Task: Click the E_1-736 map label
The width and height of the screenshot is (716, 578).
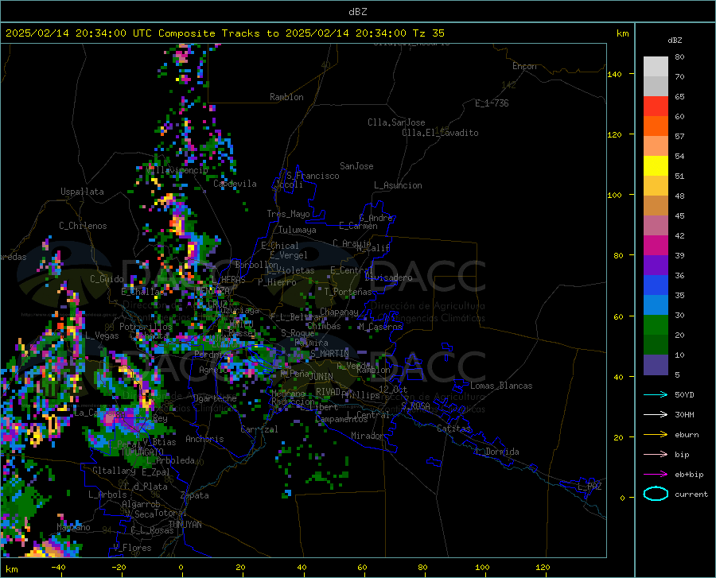Action: click(x=492, y=103)
